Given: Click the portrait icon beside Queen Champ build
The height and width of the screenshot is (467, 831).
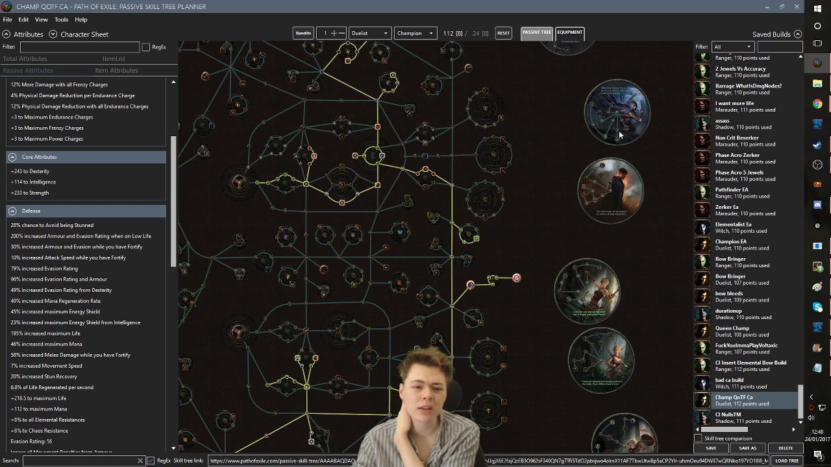Looking at the screenshot, I should pyautogui.click(x=702, y=331).
